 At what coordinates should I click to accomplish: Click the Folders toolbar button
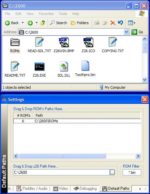point(80,23)
